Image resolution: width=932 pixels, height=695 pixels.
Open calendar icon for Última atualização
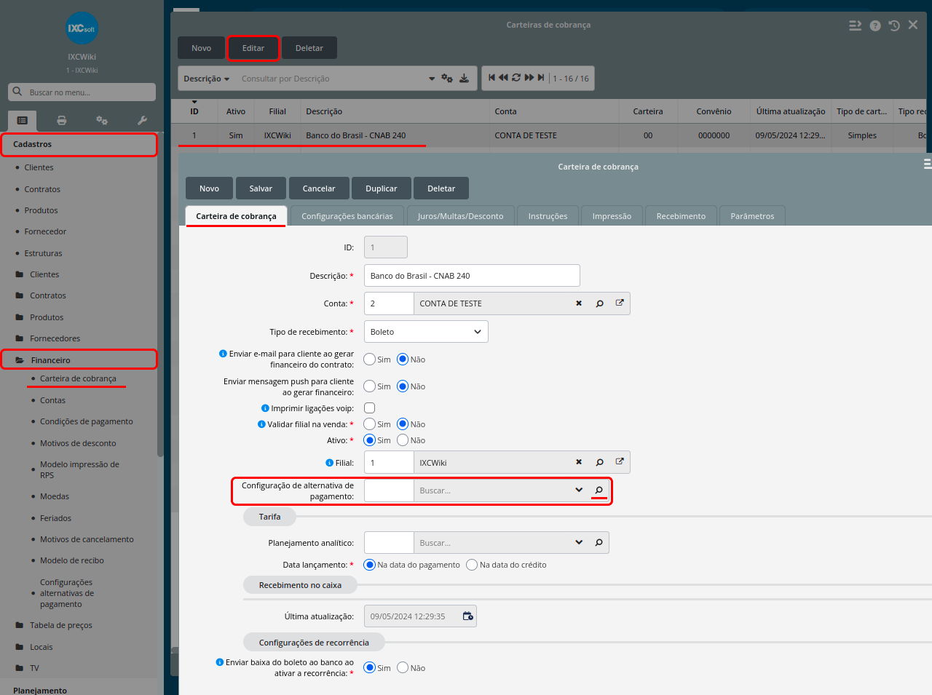tap(468, 616)
